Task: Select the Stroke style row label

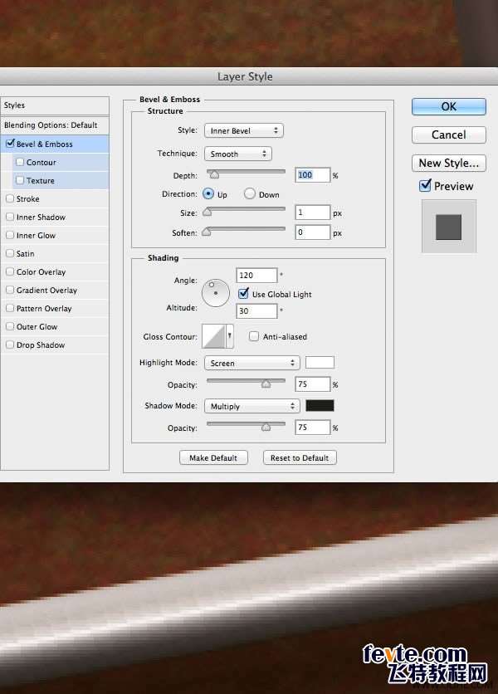Action: pyautogui.click(x=28, y=199)
